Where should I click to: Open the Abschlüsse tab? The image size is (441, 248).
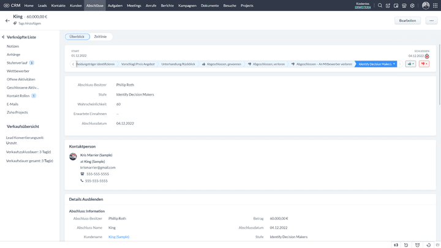click(94, 6)
